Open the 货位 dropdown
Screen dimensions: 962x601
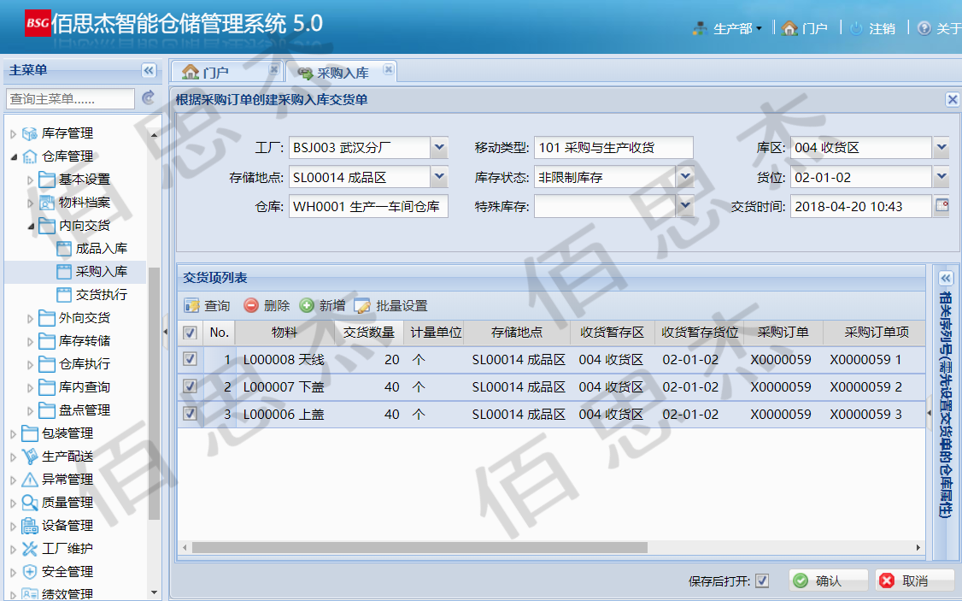click(x=941, y=178)
